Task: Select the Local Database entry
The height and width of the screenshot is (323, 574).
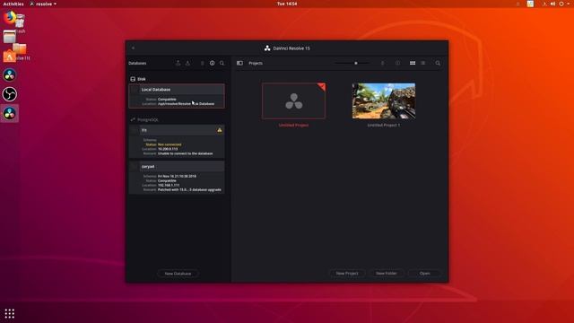Action: (177, 96)
